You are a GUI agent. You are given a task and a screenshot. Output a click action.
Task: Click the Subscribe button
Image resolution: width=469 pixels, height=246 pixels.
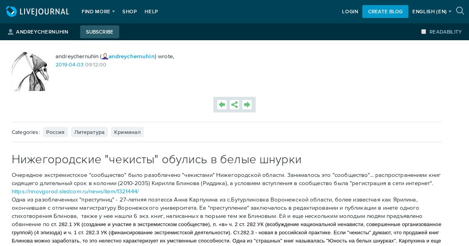(100, 32)
